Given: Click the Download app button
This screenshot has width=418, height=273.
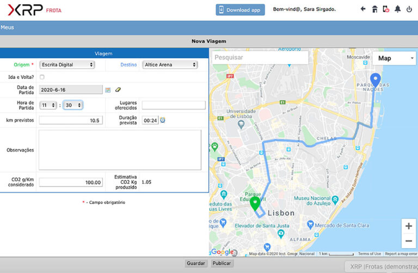Looking at the screenshot, I should point(240,10).
